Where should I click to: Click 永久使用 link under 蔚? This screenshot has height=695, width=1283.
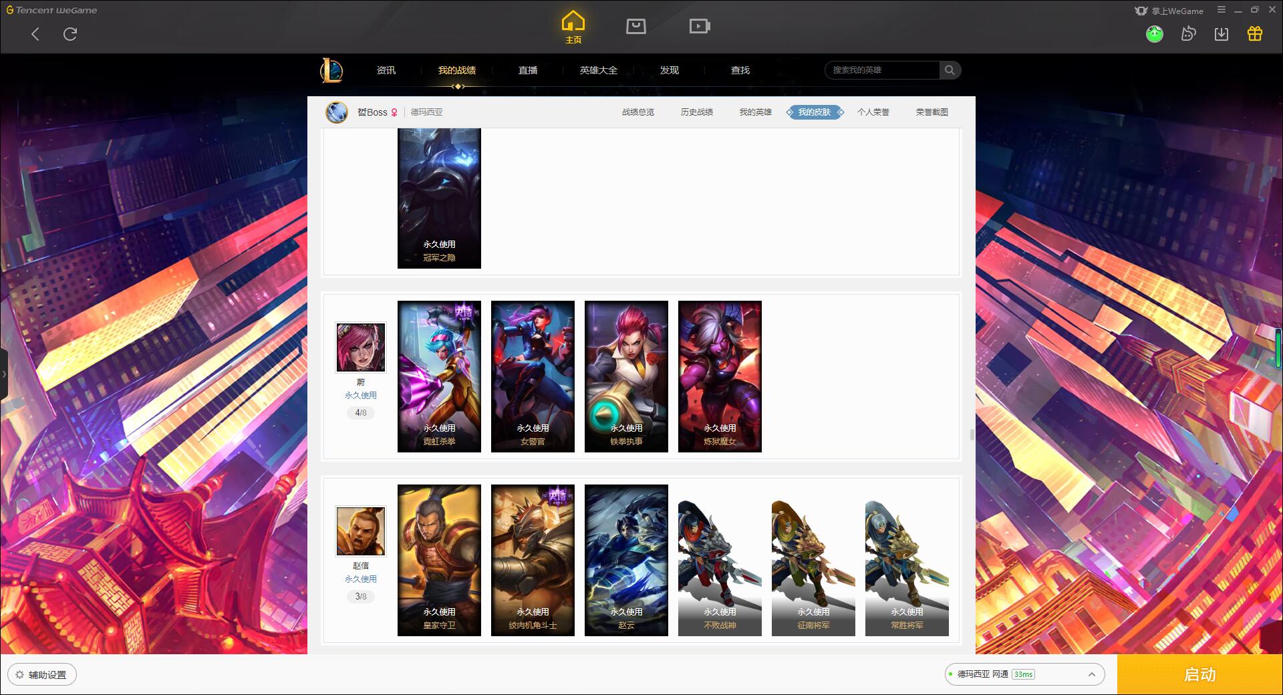point(361,396)
